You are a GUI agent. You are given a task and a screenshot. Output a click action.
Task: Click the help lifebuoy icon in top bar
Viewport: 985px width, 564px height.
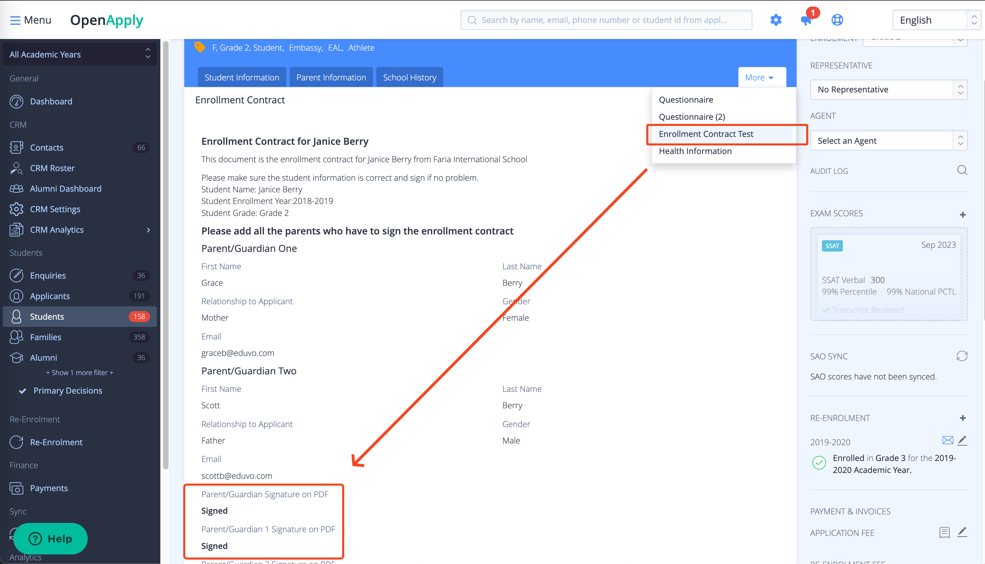tap(837, 20)
